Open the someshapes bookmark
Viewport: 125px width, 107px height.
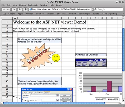click(x=84, y=14)
